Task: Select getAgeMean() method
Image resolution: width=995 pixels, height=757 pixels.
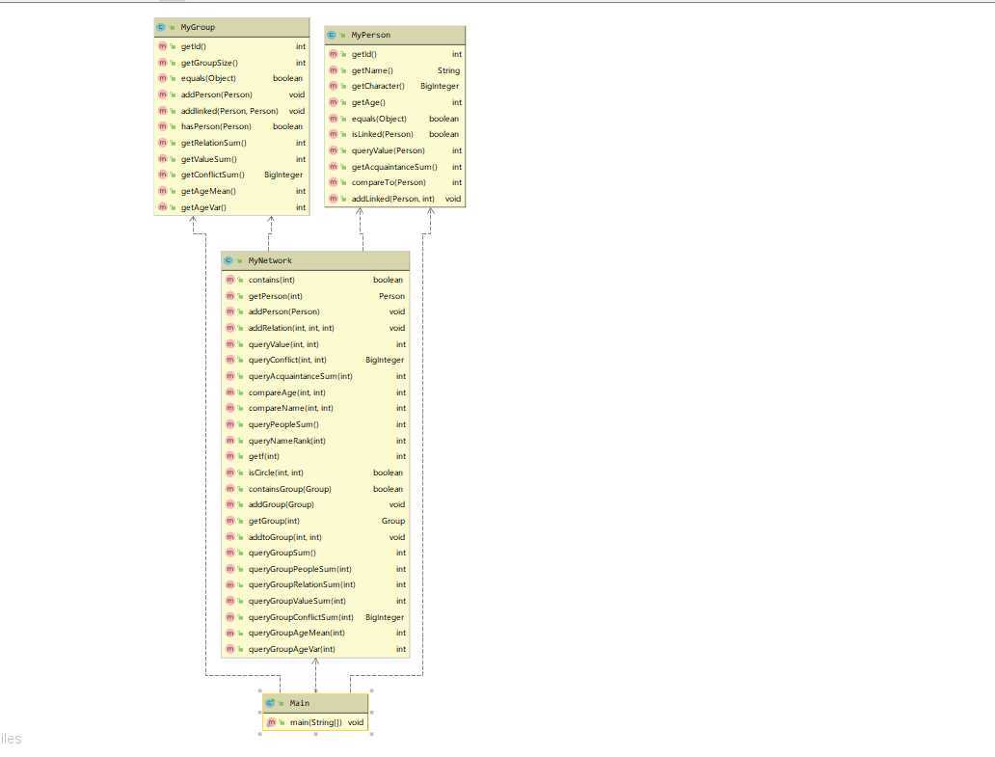Action: [x=231, y=191]
